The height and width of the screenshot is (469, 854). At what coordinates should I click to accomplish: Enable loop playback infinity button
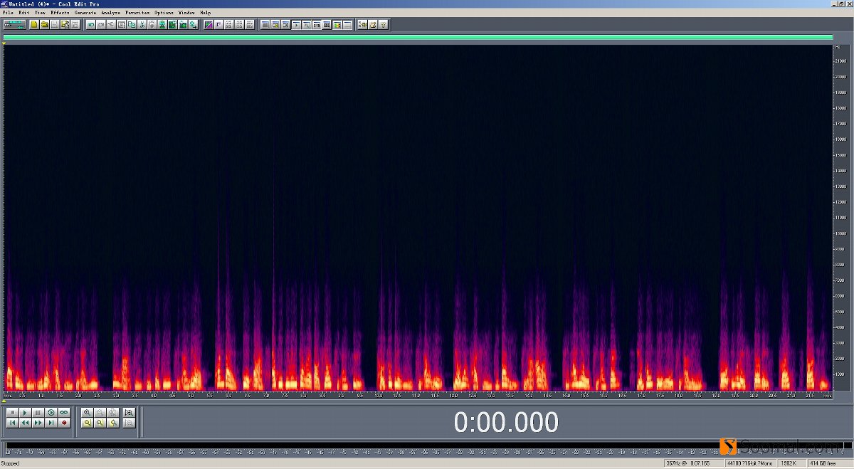(x=63, y=413)
